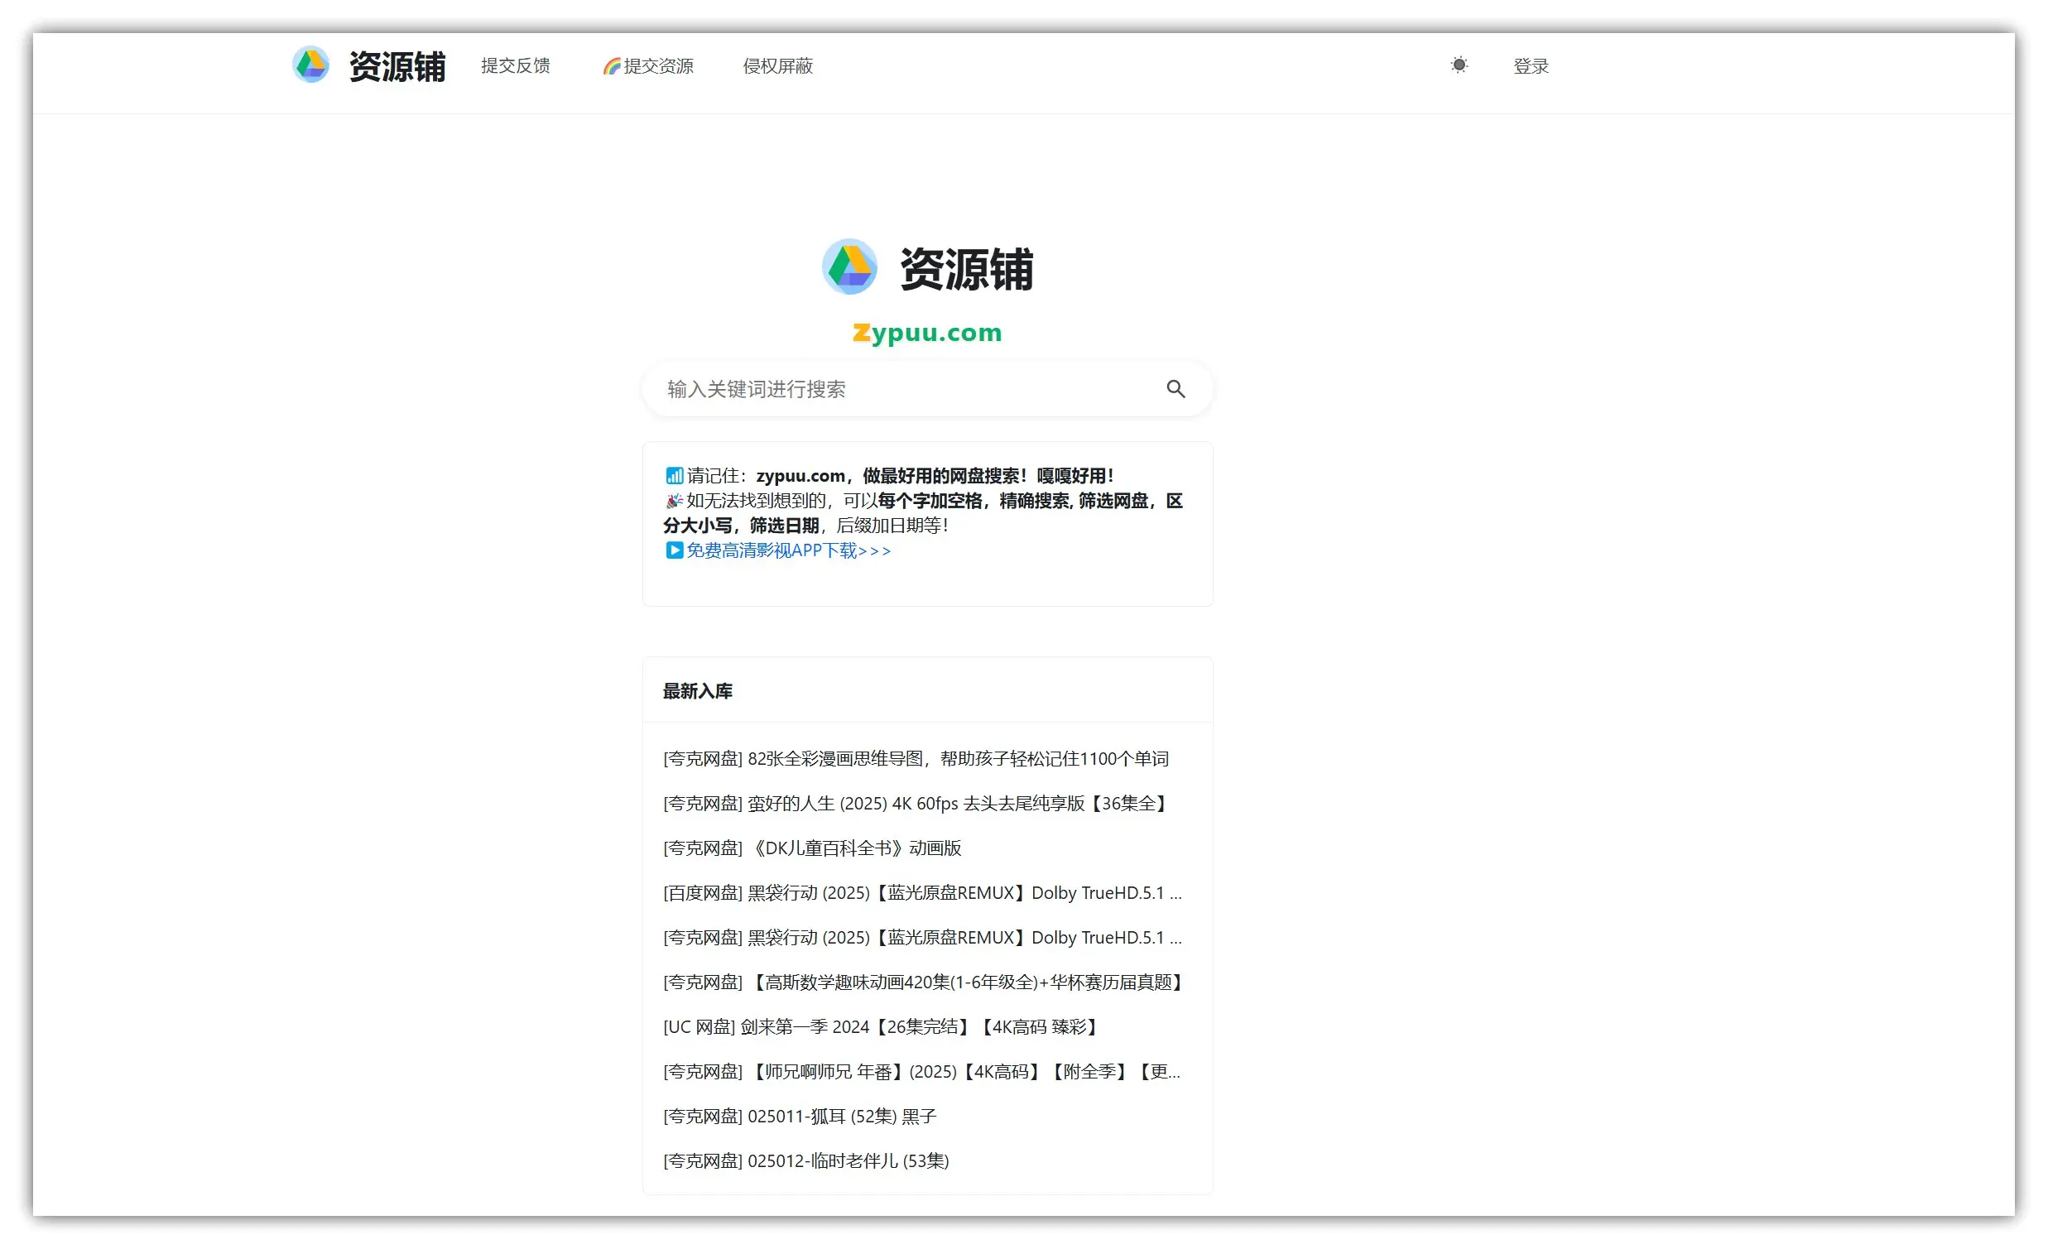This screenshot has width=2048, height=1249.
Task: Click the header 资源铺 logo icon
Action: pyautogui.click(x=311, y=65)
